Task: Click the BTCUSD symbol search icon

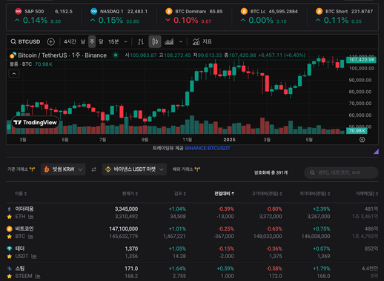Action: pos(13,41)
